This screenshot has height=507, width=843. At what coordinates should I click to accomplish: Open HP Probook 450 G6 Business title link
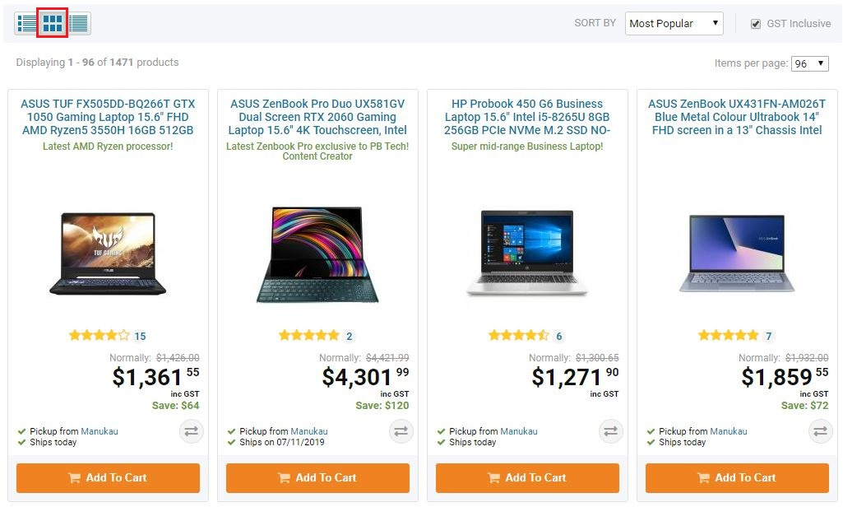pos(527,117)
